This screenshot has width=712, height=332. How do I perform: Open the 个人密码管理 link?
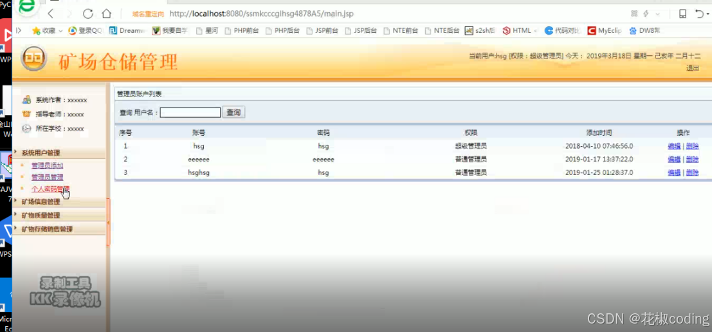tap(50, 189)
